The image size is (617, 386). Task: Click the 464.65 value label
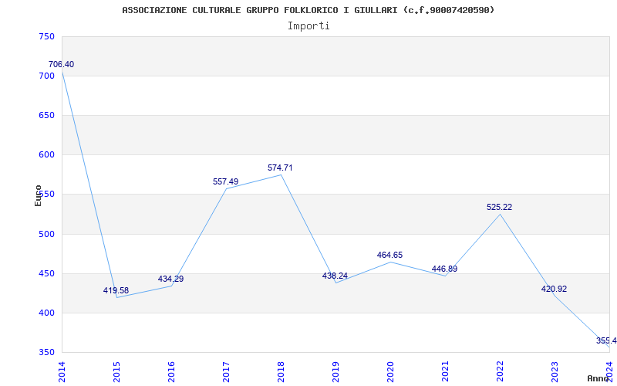[389, 255]
